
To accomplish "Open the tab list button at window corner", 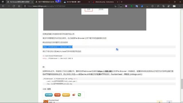I will (x=3, y=2).
